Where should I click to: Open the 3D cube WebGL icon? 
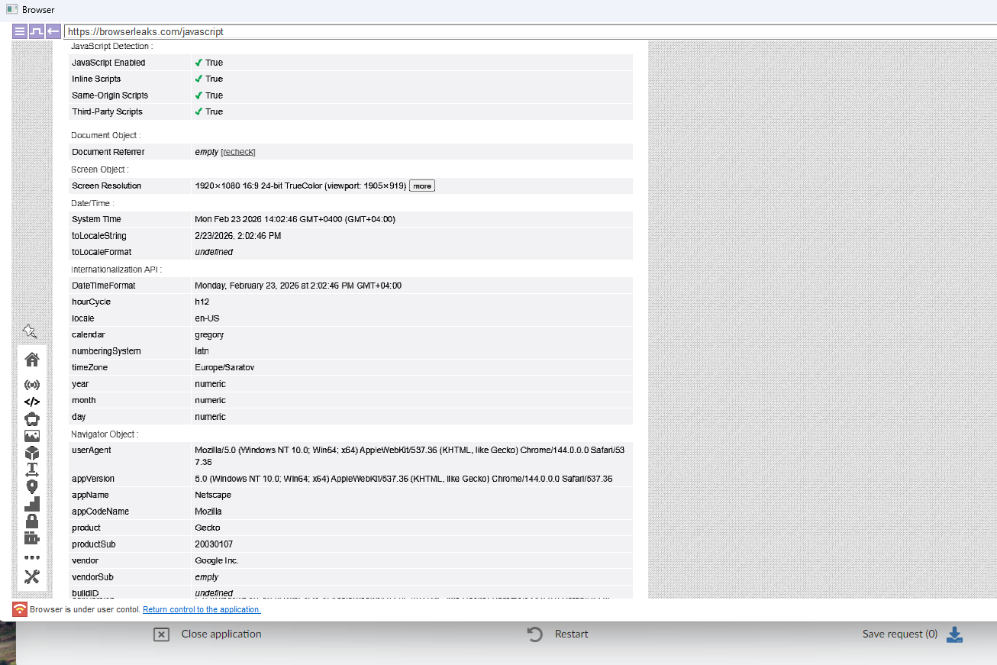point(32,453)
